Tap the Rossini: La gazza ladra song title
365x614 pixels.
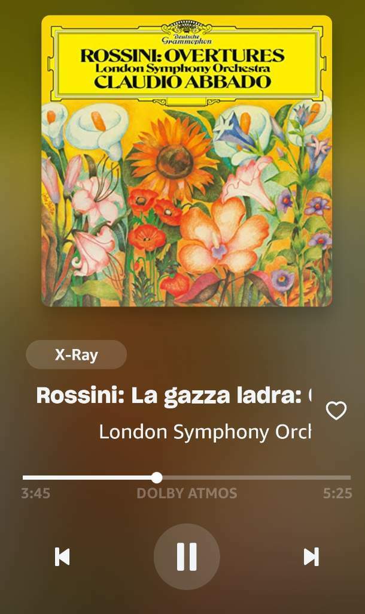tap(173, 396)
